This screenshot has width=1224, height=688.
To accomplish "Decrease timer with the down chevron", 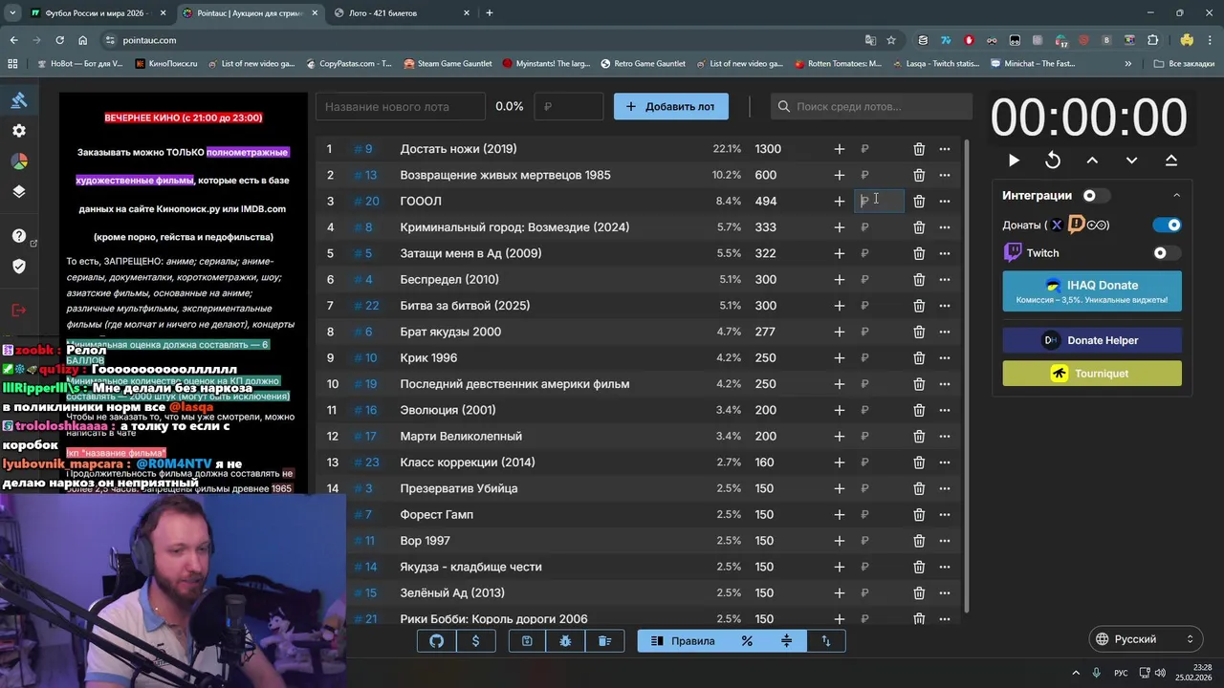I will pyautogui.click(x=1131, y=161).
